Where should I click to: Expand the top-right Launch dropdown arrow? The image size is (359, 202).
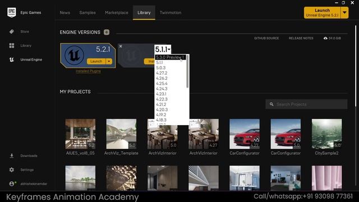pos(344,12)
